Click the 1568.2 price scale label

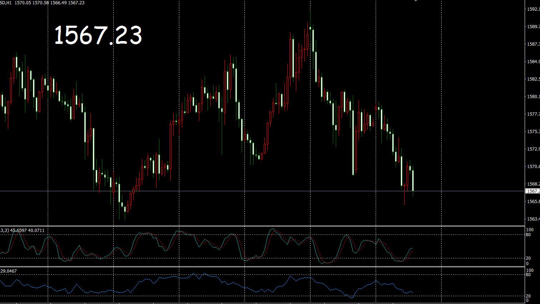[533, 184]
